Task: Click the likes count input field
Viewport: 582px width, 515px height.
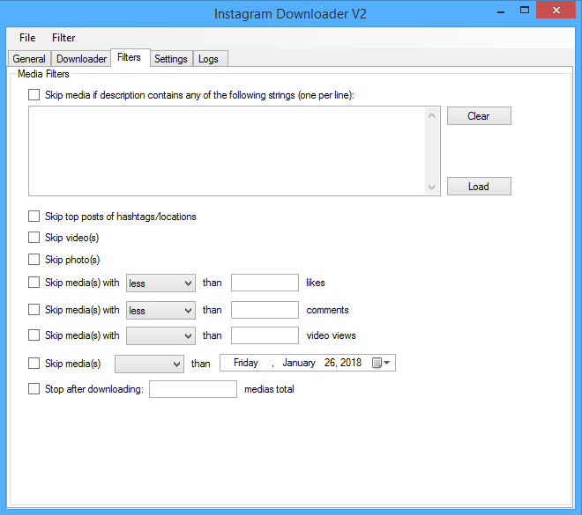Action: (265, 283)
